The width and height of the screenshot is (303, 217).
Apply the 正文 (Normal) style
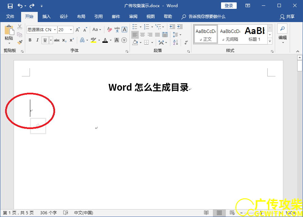tap(206, 34)
